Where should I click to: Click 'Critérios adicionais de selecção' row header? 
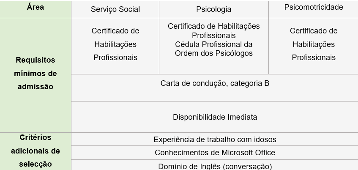[36, 151]
